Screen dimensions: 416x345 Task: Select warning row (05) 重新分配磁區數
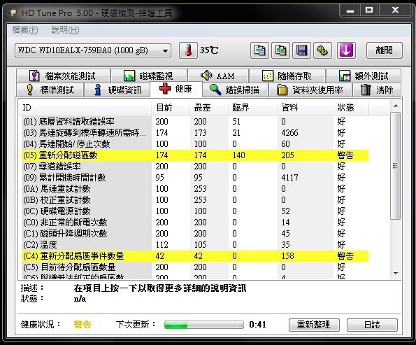point(195,155)
